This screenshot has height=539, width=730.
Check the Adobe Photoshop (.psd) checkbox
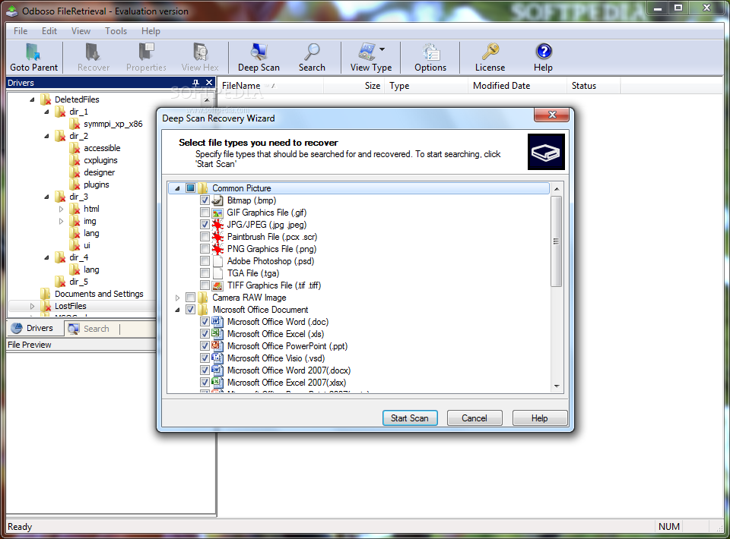click(205, 261)
